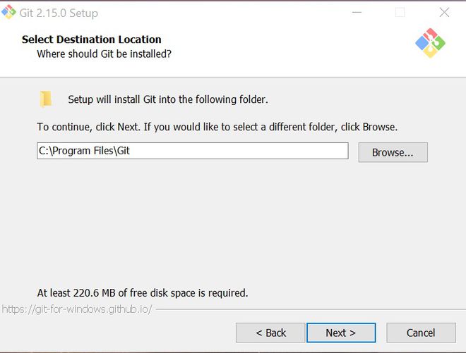466x353 pixels.
Task: Click the Git icon in title bar
Action: [x=8, y=12]
